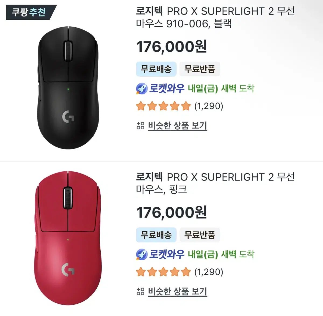Click the 무료배송 tag on pink mouse
This screenshot has width=323, height=316.
point(156,235)
